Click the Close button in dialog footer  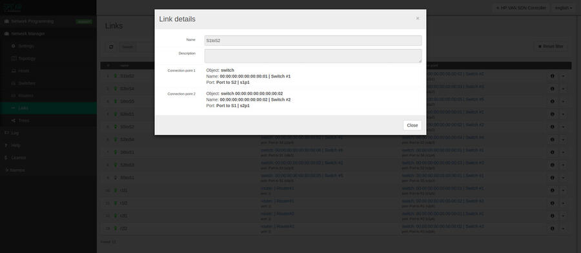[412, 125]
